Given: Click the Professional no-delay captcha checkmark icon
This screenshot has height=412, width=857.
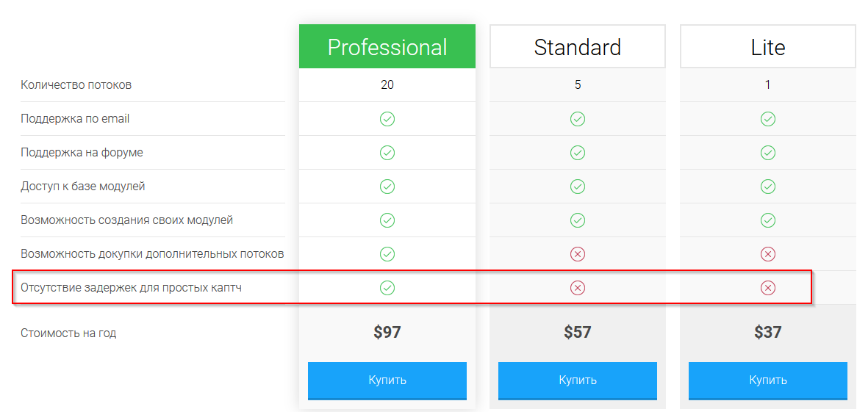Looking at the screenshot, I should pos(387,287).
